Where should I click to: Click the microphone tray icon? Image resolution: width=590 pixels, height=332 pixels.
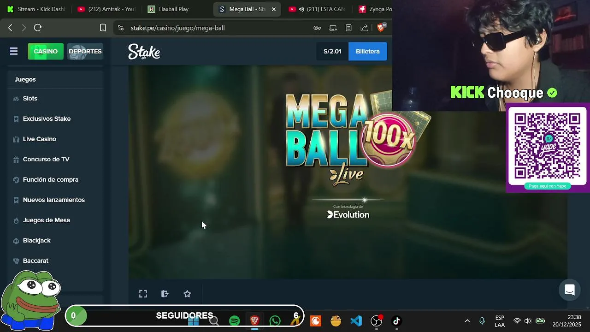(x=482, y=321)
